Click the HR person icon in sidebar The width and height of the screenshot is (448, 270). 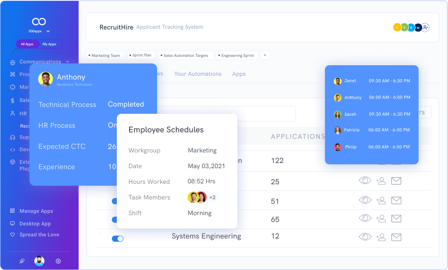(x=12, y=113)
